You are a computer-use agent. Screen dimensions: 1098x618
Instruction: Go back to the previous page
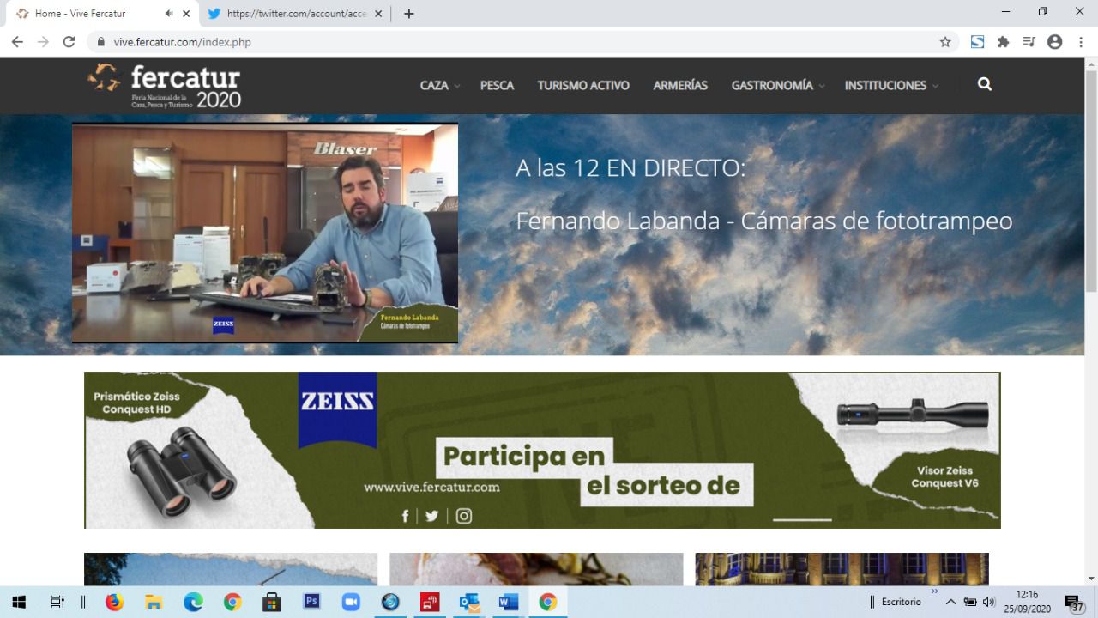pyautogui.click(x=17, y=41)
